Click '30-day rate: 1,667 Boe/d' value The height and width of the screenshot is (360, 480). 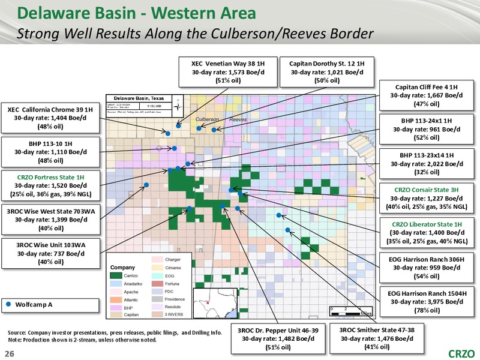click(427, 95)
